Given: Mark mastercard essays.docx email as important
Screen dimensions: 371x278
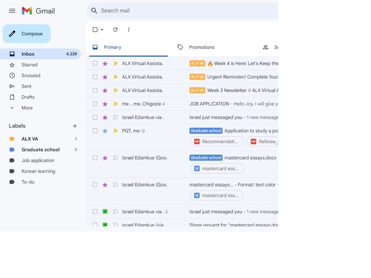Looking at the screenshot, I should tap(115, 158).
